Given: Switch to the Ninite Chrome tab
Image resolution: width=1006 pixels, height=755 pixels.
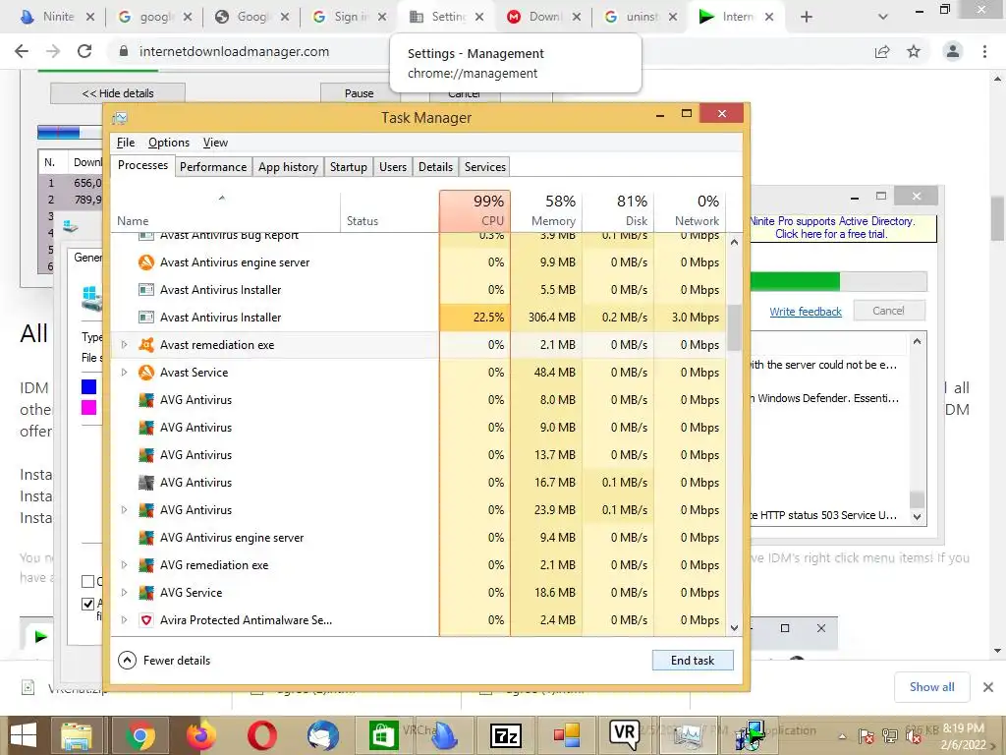Looking at the screenshot, I should point(58,17).
